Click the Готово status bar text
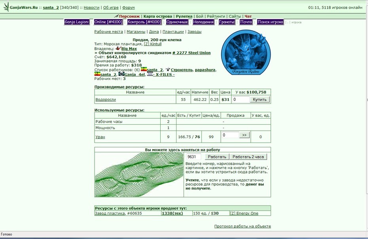This screenshot has width=368, height=239. pos(6,234)
